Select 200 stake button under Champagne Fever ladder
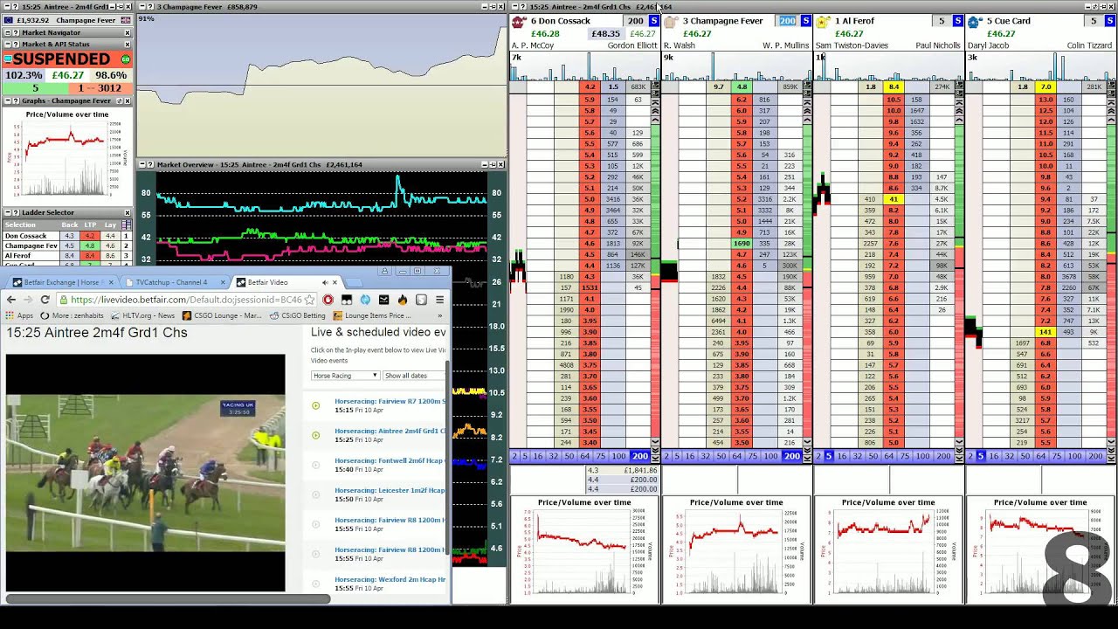 click(792, 456)
